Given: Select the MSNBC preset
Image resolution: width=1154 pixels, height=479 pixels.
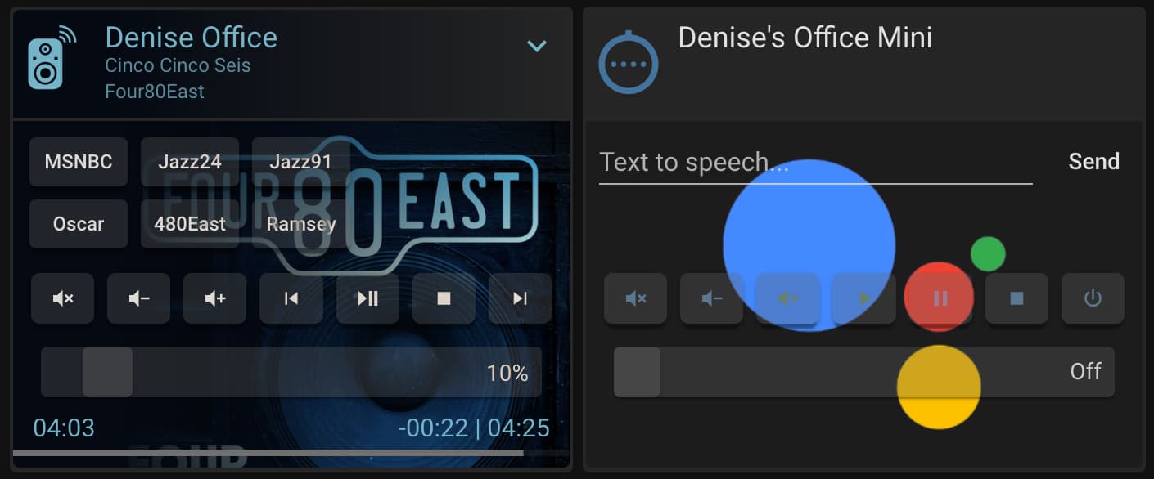Looking at the screenshot, I should pos(79,162).
